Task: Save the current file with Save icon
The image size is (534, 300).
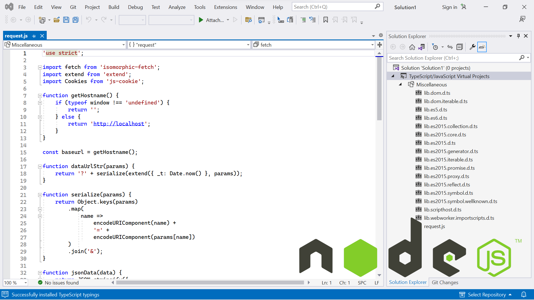Action: pos(66,20)
